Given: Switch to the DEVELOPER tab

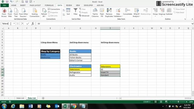Looking at the screenshot, I should (88, 5).
